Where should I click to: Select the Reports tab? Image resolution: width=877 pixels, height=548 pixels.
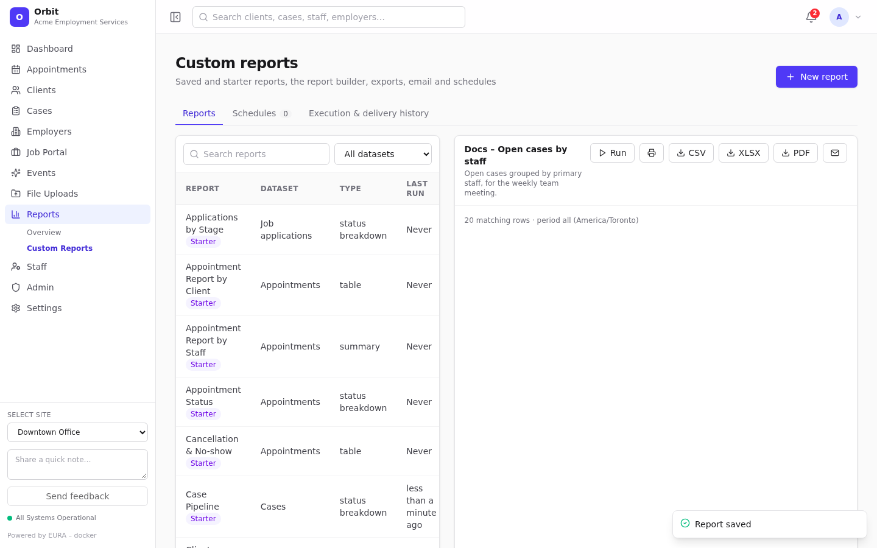[x=199, y=113]
